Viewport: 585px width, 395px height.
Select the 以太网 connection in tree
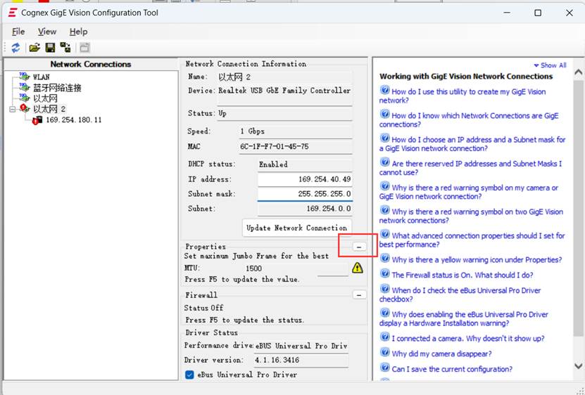pyautogui.click(x=45, y=98)
